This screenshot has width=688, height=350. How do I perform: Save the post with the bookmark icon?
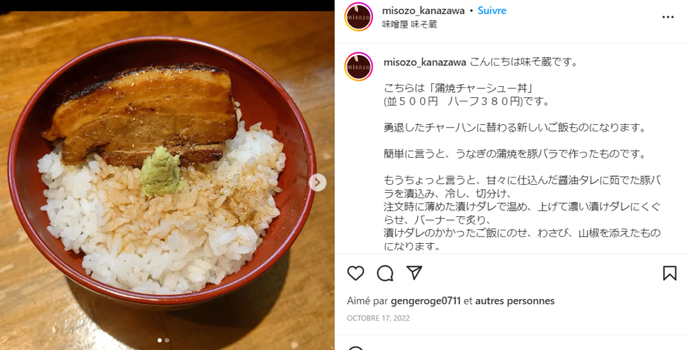pos(670,273)
